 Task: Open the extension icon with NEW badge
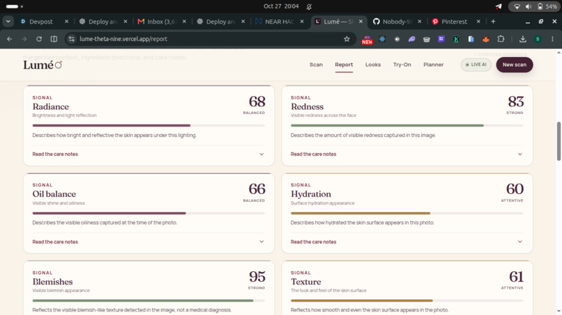click(367, 40)
